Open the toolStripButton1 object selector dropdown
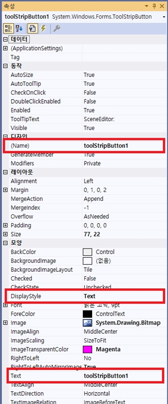 click(164, 17)
